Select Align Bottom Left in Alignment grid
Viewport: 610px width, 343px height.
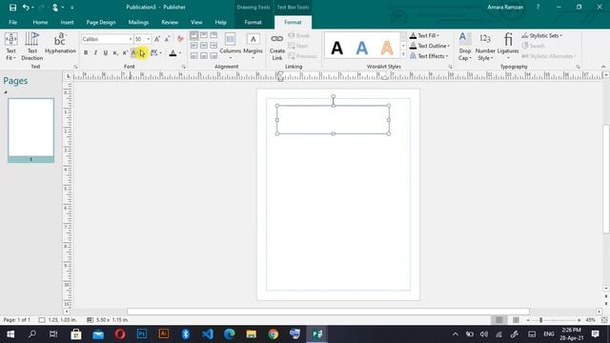click(193, 56)
